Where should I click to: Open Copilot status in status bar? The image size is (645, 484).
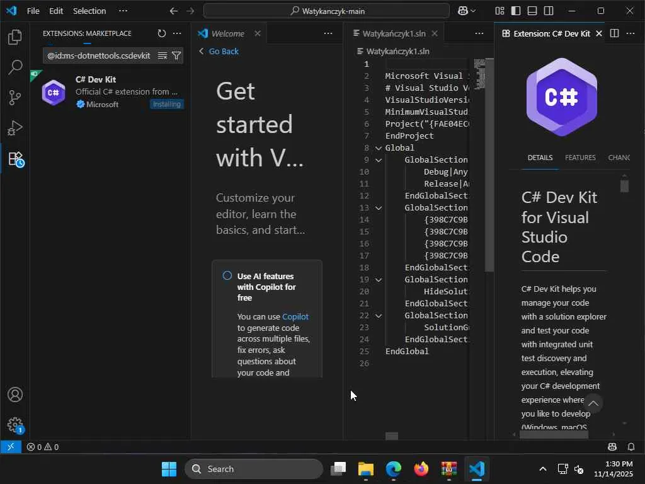612,447
